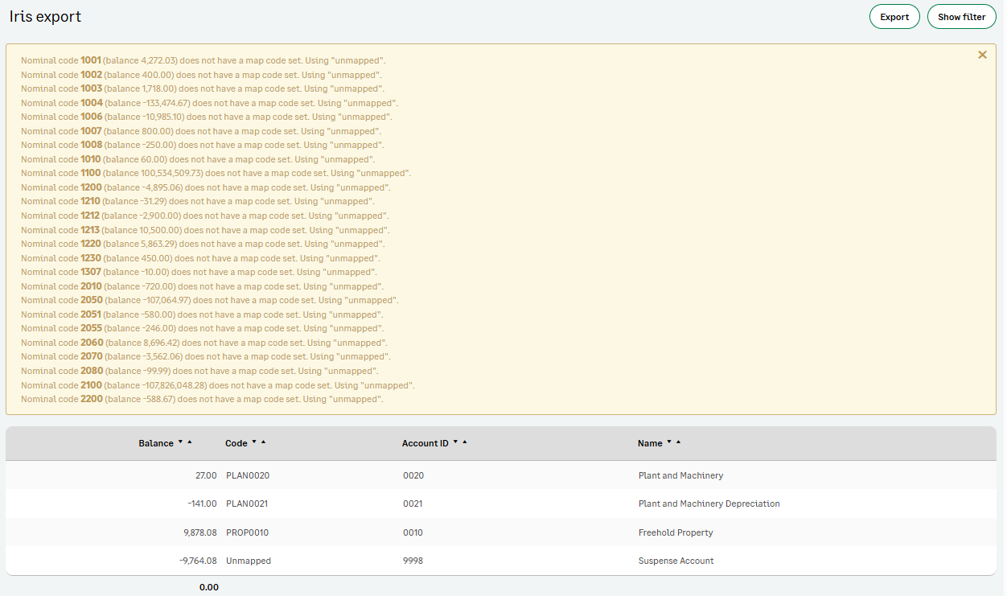Click the warning line for nominal code 1213
This screenshot has width=1007, height=596.
(x=205, y=230)
